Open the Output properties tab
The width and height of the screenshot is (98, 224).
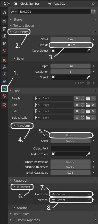(4, 29)
